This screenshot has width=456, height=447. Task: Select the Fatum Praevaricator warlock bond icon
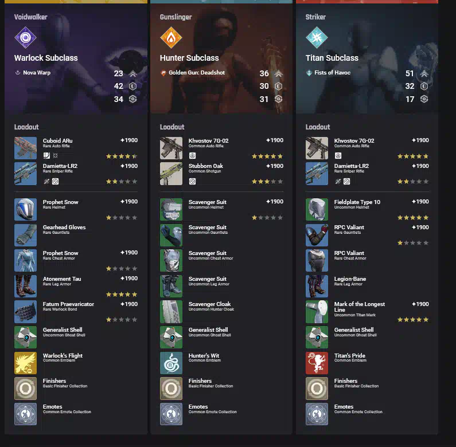tap(26, 312)
